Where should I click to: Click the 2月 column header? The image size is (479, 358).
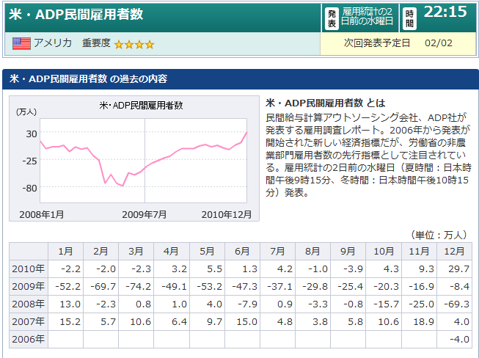pyautogui.click(x=100, y=252)
